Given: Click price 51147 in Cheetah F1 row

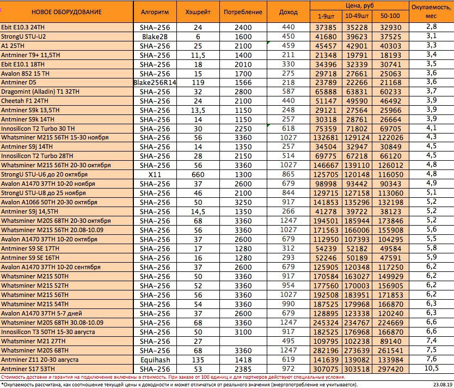Looking at the screenshot, I should (x=326, y=101).
